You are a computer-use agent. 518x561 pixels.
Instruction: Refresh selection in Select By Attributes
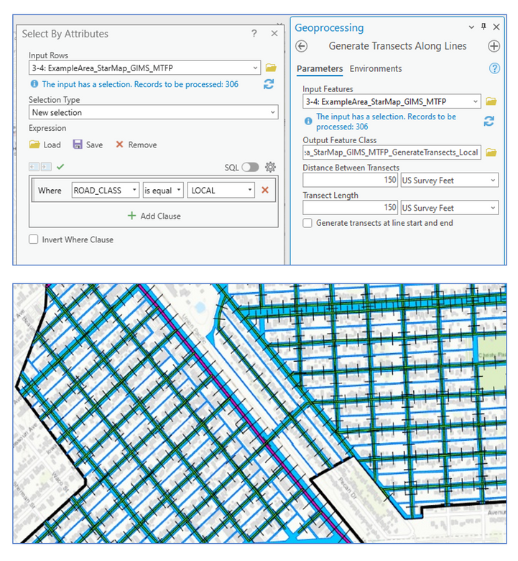coord(269,84)
